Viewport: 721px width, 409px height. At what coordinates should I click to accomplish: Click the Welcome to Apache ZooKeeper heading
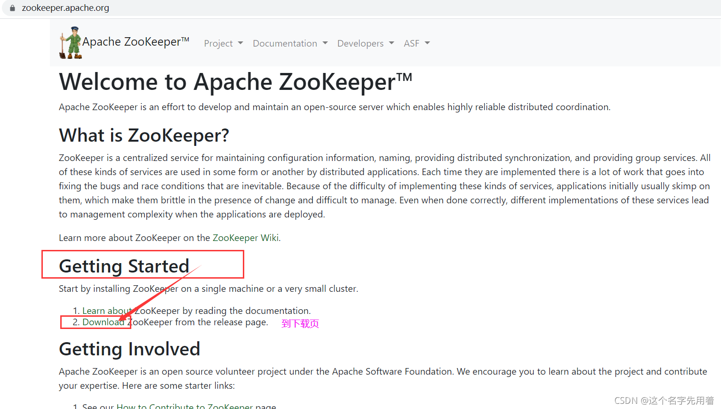click(x=235, y=82)
